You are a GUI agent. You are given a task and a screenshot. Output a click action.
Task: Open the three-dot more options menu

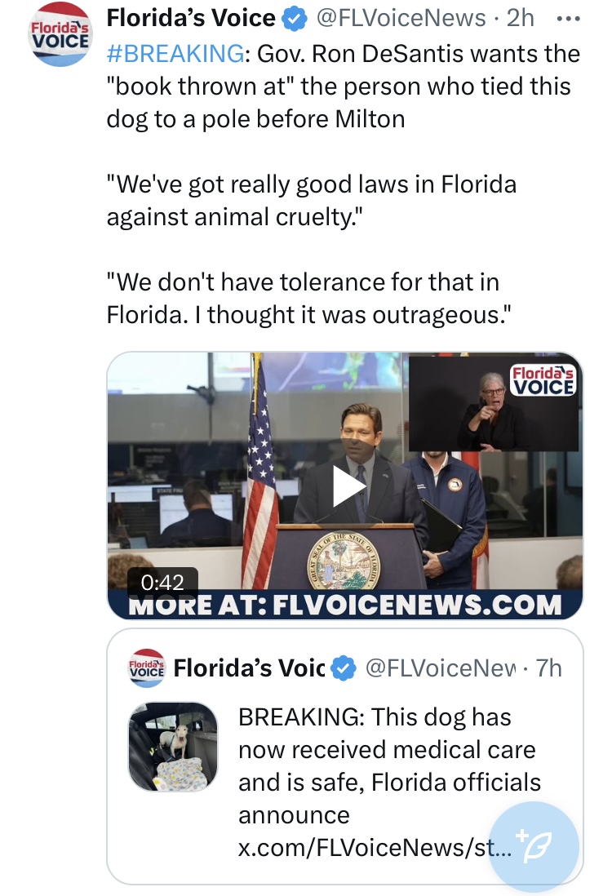tap(569, 19)
